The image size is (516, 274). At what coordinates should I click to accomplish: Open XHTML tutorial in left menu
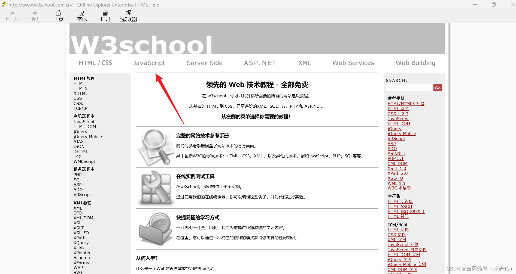81,94
